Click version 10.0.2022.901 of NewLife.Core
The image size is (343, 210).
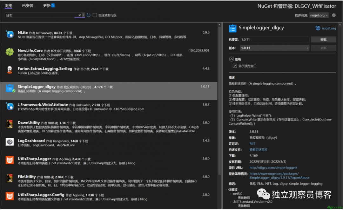click(199, 50)
